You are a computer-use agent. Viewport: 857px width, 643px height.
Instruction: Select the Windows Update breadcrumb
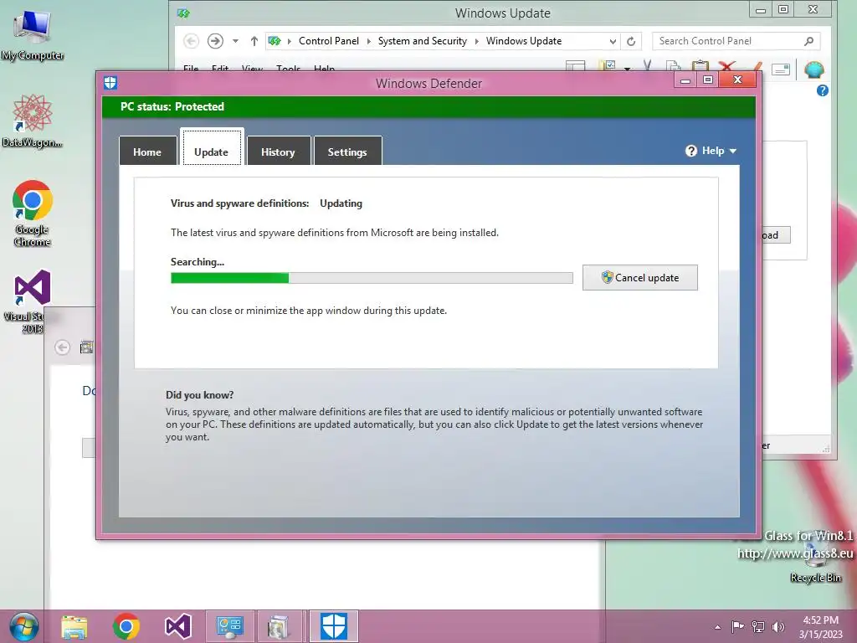(x=524, y=41)
